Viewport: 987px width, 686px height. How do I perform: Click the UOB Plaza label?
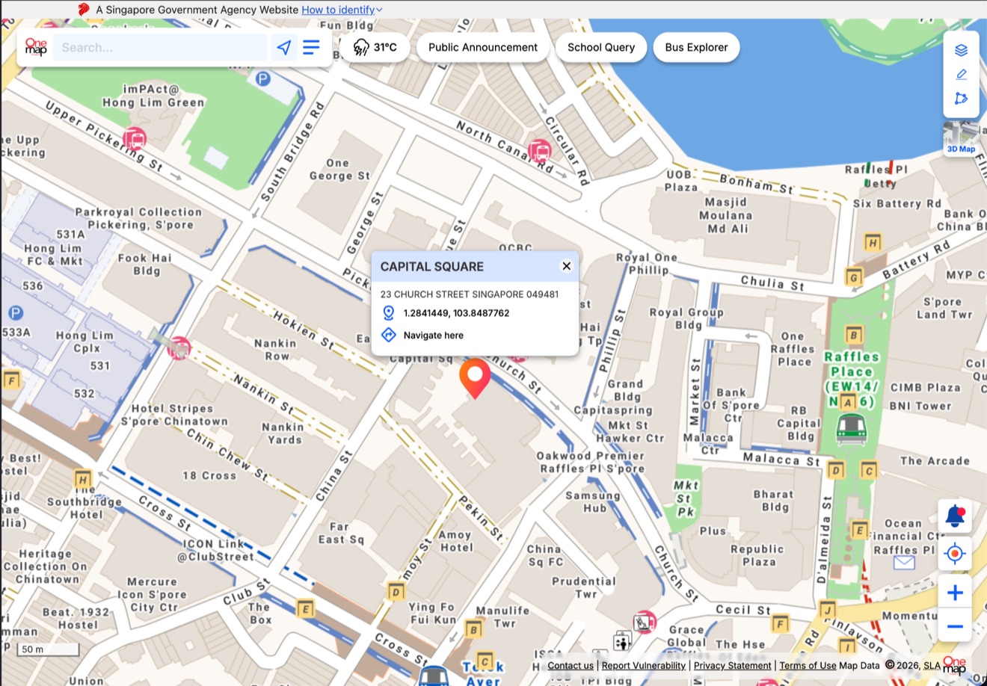tap(680, 180)
